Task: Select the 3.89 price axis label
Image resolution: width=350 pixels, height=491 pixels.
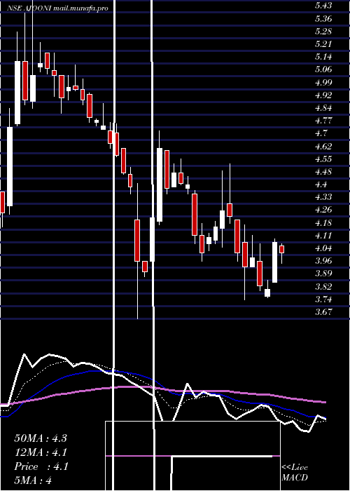Action: click(323, 274)
